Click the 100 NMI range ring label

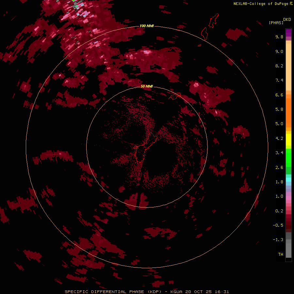pyautogui.click(x=147, y=26)
